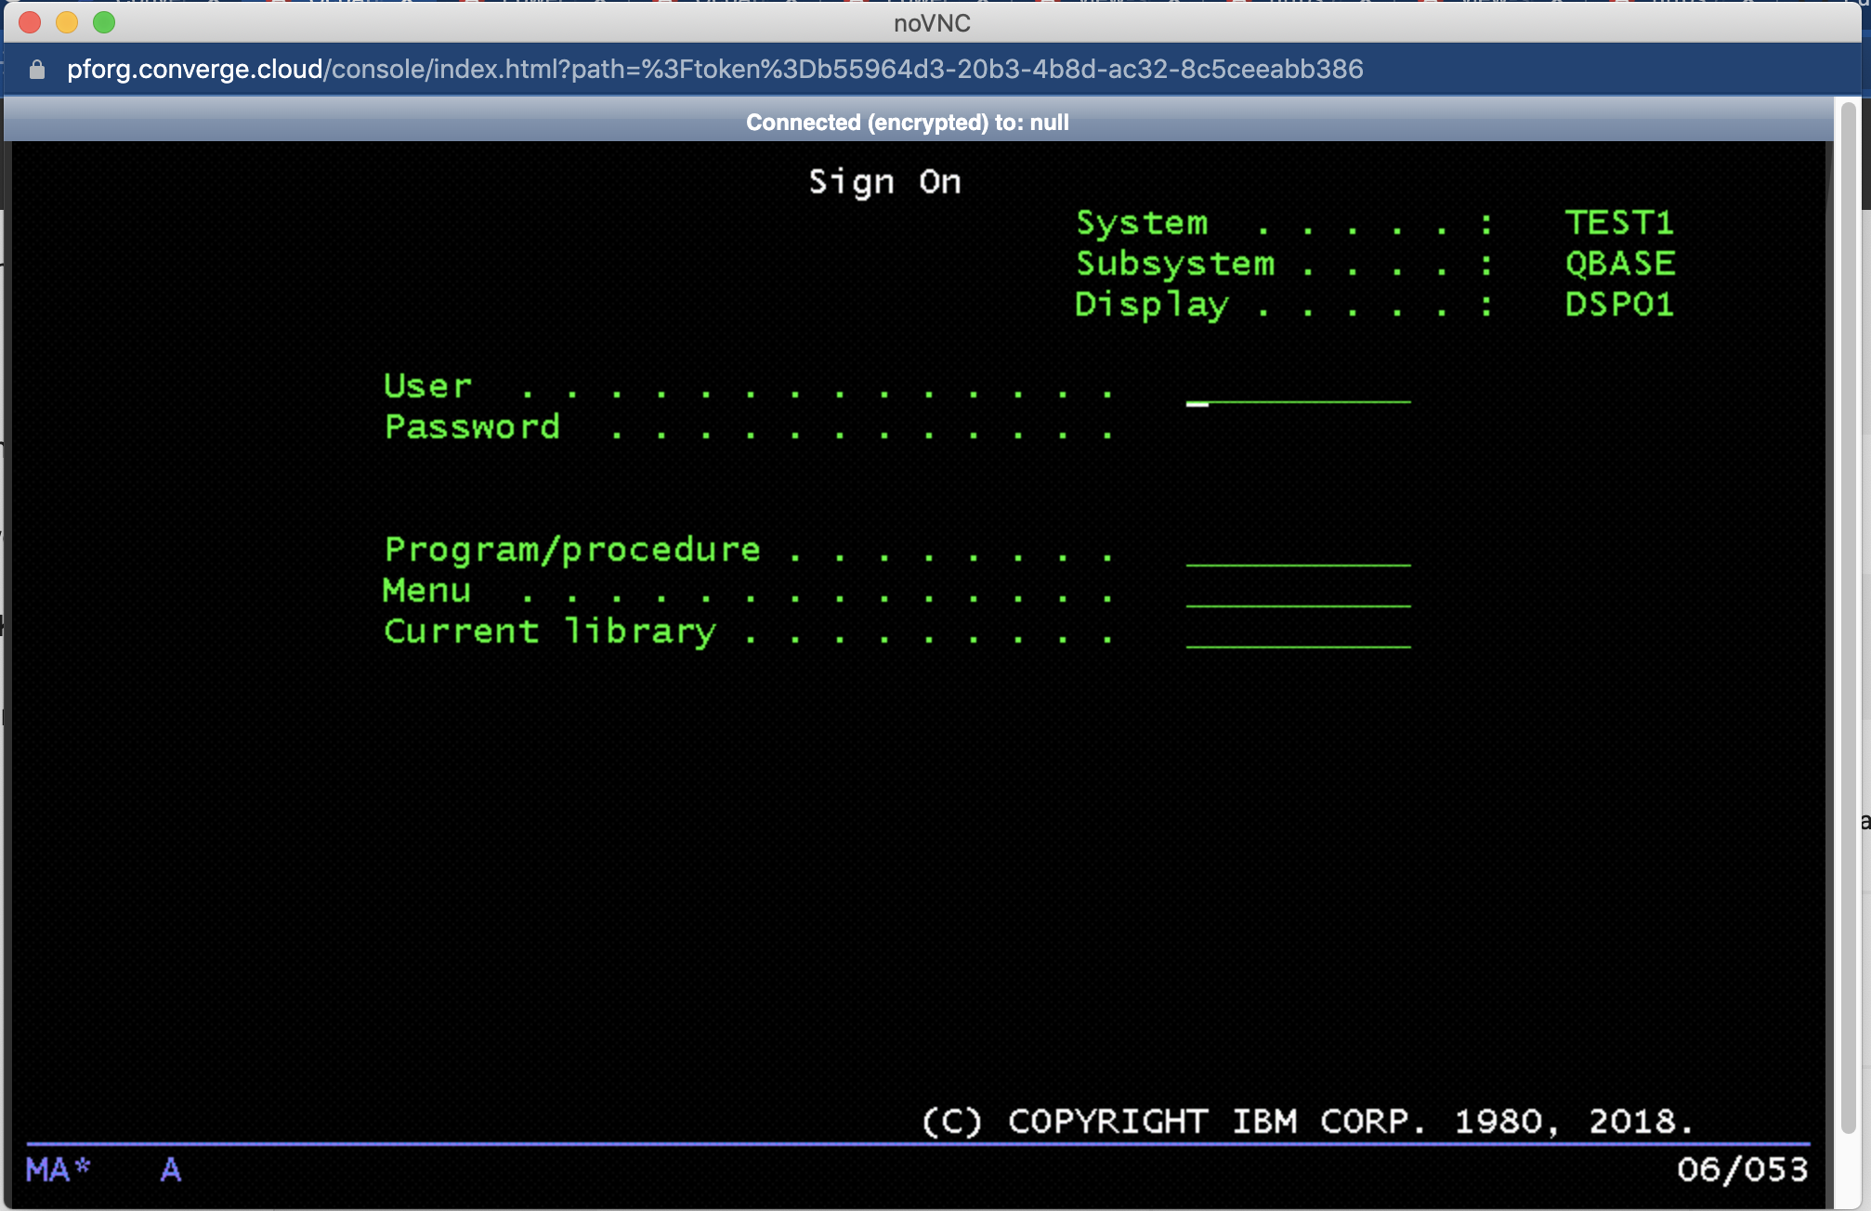The image size is (1871, 1211).
Task: Click the DSP01 display name
Action: click(1619, 305)
